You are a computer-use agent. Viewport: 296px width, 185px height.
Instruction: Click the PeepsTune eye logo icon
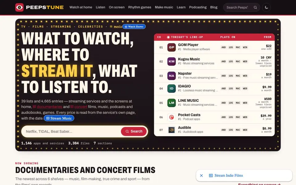tap(19, 7)
